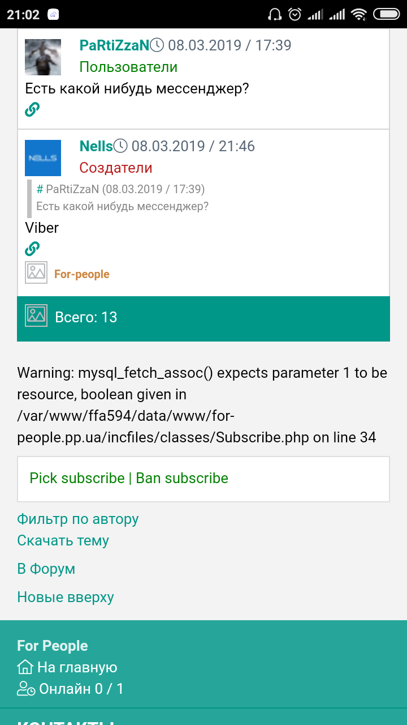Go back via В Форум link
407x725 pixels.
click(x=46, y=569)
